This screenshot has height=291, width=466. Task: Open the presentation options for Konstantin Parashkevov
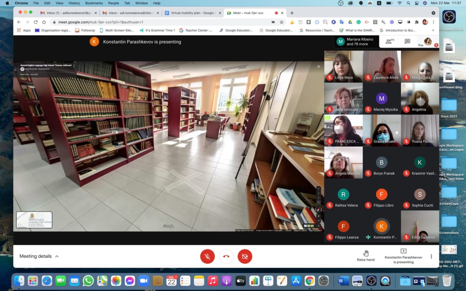pyautogui.click(x=403, y=256)
